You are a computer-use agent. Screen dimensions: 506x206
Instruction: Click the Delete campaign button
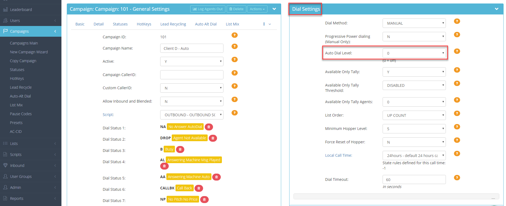[x=236, y=9]
